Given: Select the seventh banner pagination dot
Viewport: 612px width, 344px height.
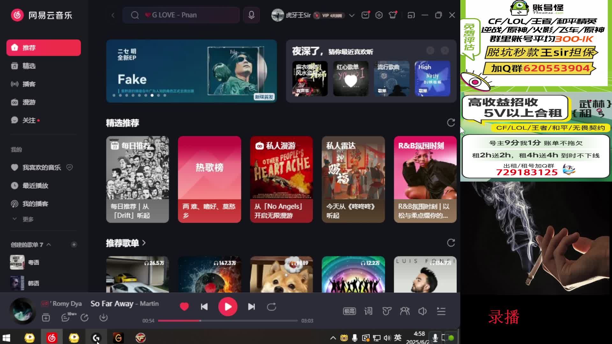Looking at the screenshot, I should [x=152, y=95].
